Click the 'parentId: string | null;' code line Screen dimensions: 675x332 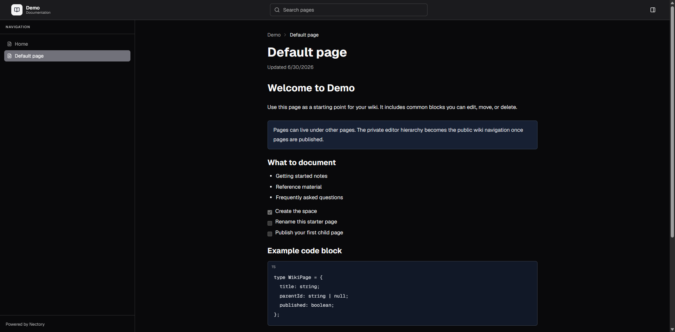(x=314, y=296)
